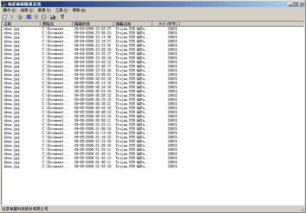
Task: Open the bar chart statistics icon
Action: (53, 17)
